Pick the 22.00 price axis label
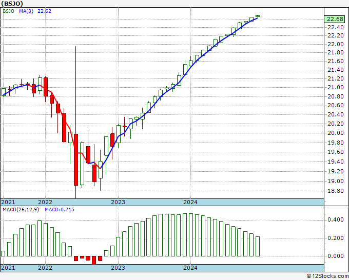The width and height of the screenshot is (349, 280). pos(336,44)
